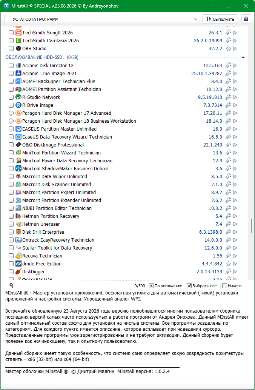Screen dimensions: 255x390
Task: Click the play arrow for R-Studio Network
Action: click(235, 97)
